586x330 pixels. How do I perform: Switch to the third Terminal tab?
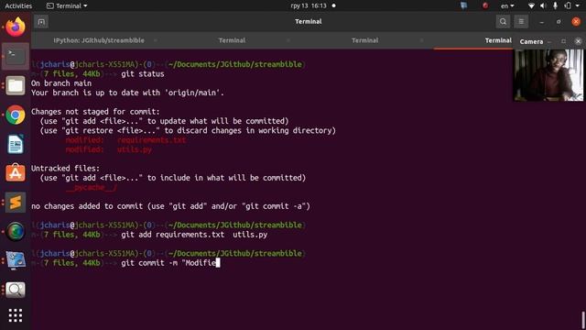click(x=364, y=40)
